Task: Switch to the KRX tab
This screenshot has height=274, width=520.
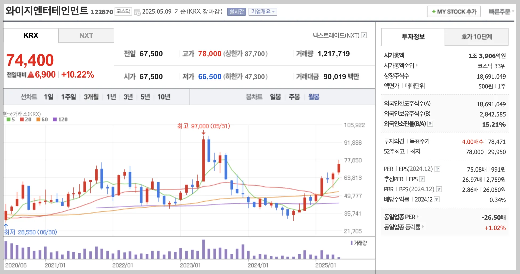Action: point(31,35)
